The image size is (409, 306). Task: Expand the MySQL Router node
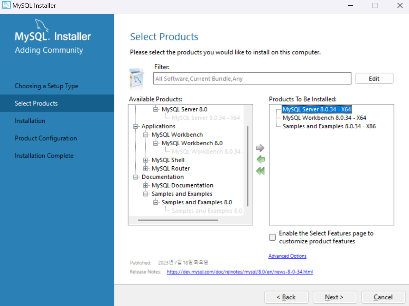tap(145, 169)
